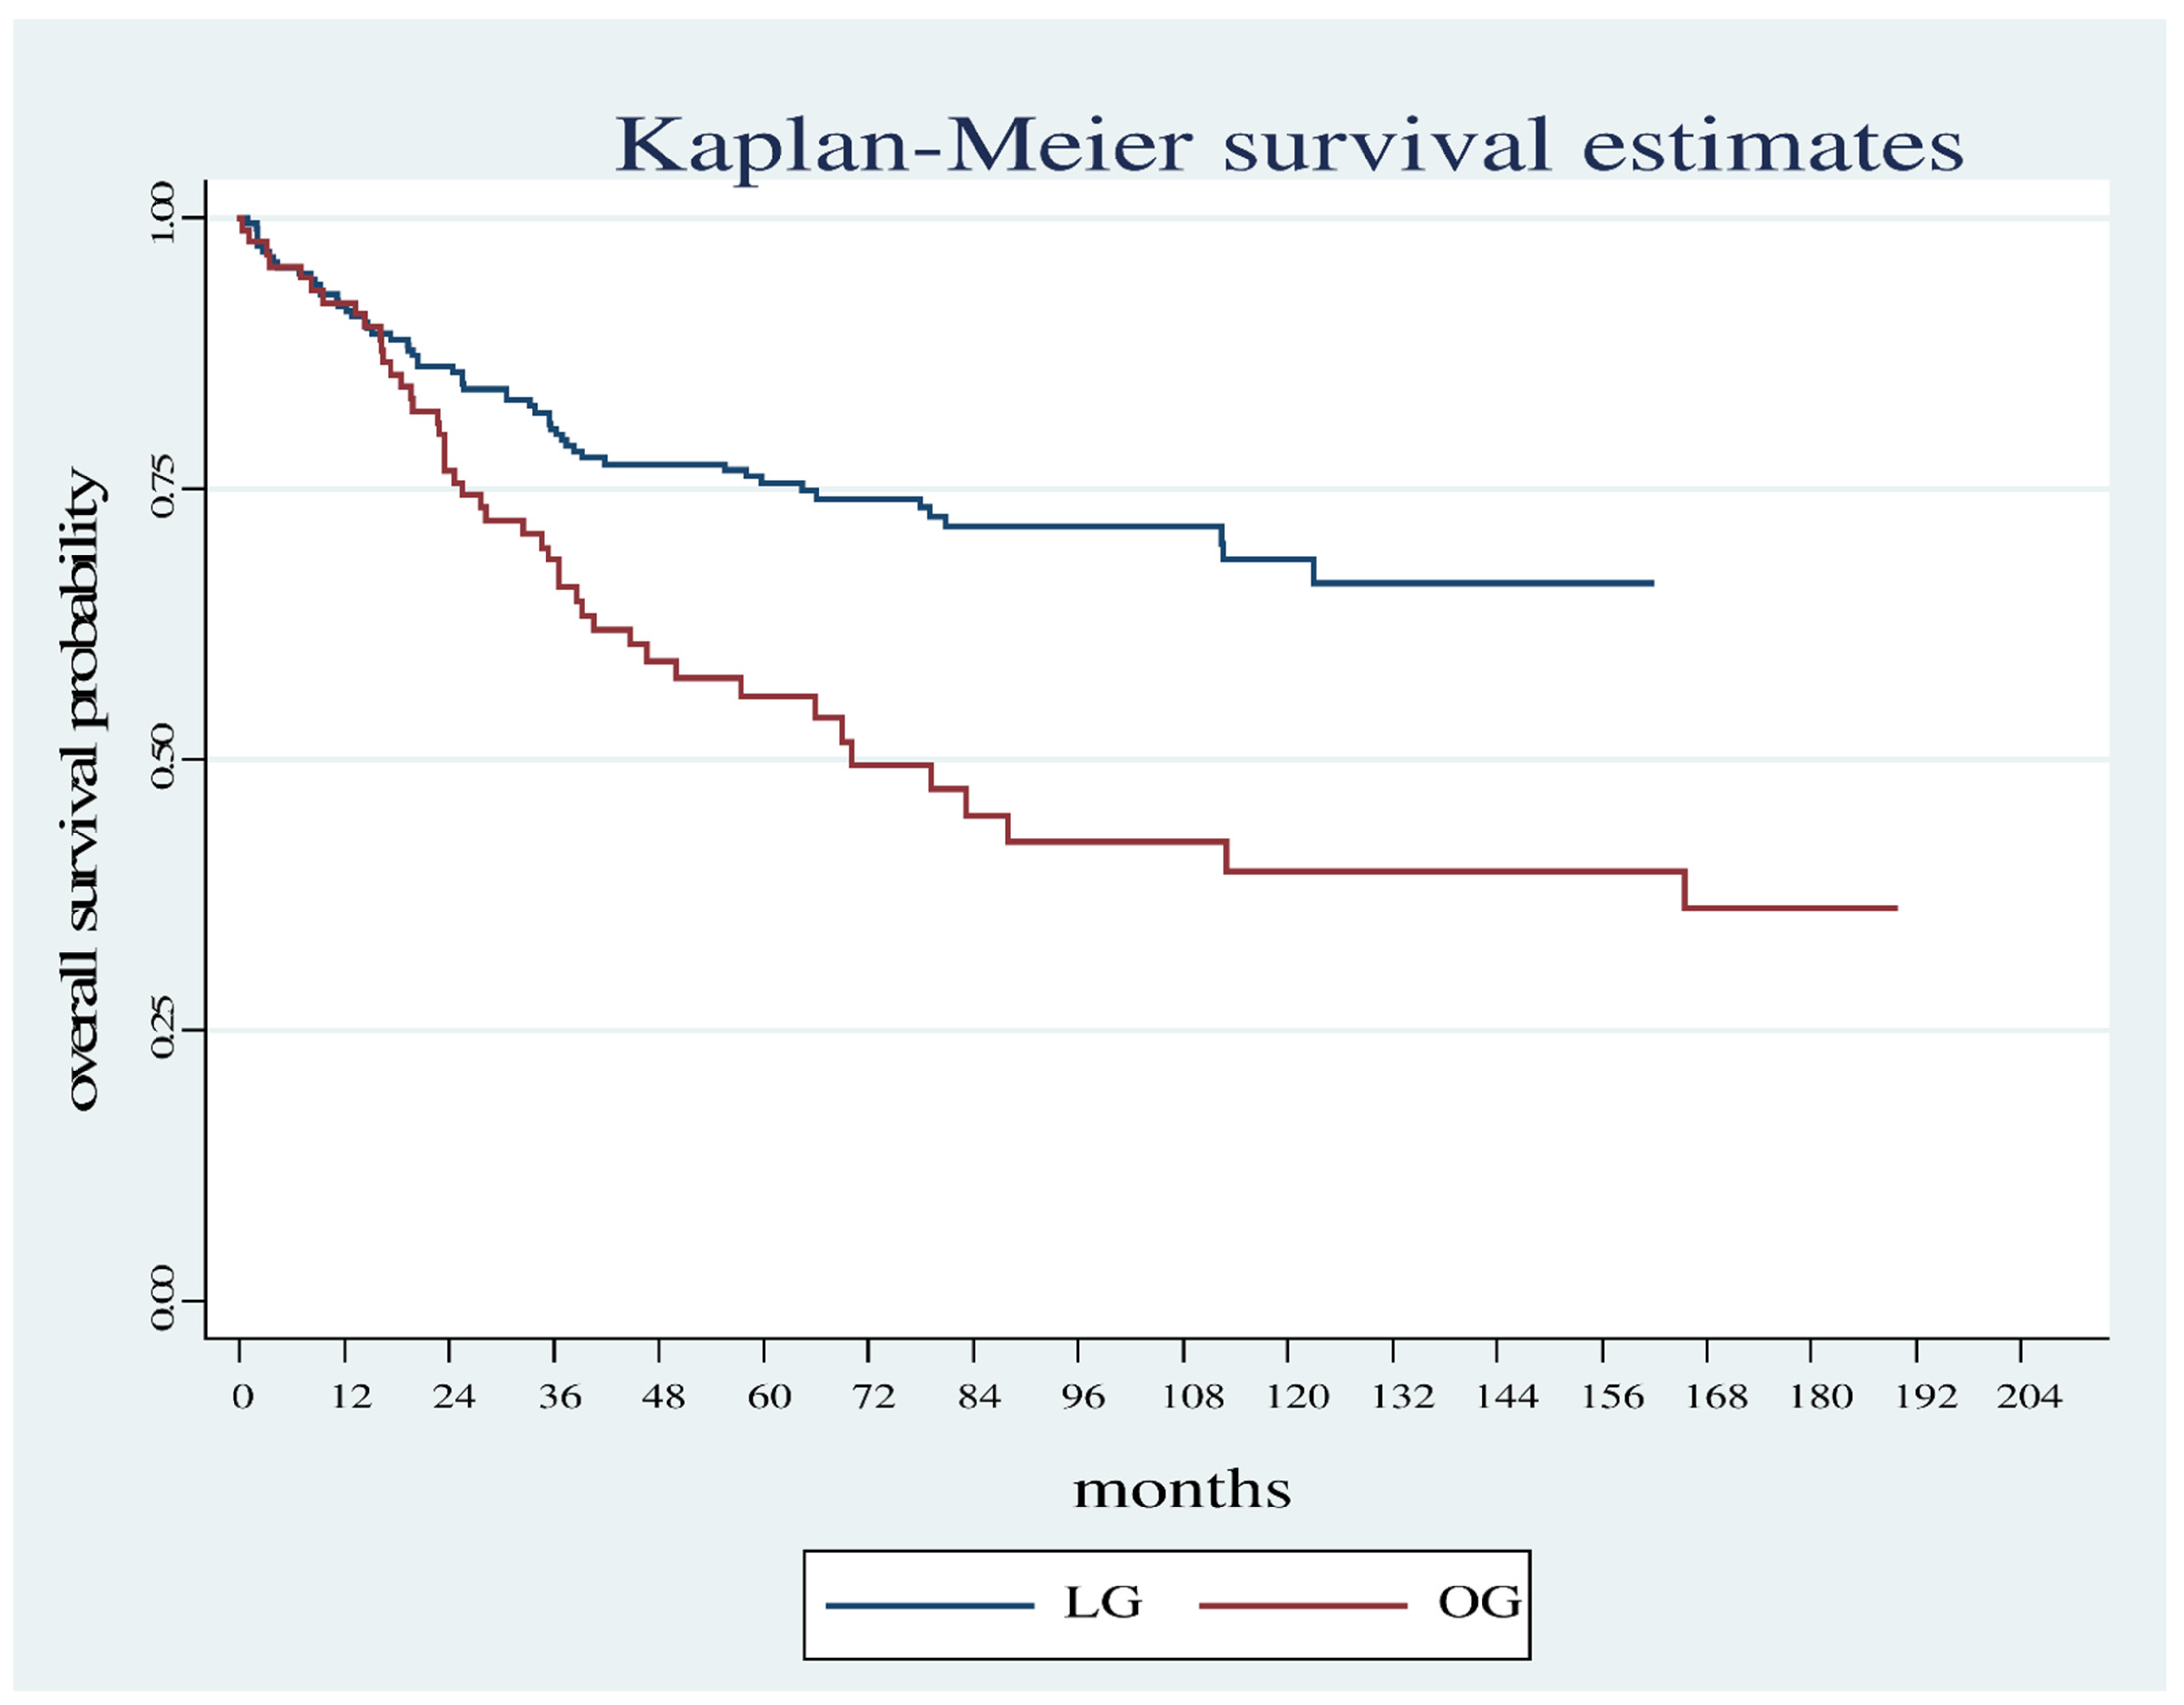Viewport: 2184px width, 1705px height.
Task: Click the overall survival probability axis title
Action: pyautogui.click(x=84, y=789)
